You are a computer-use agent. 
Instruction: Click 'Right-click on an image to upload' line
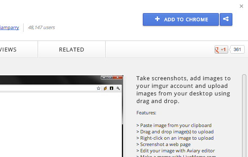[175, 138]
